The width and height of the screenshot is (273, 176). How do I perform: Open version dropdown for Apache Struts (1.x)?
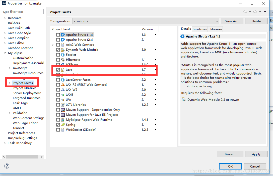coord(155,35)
